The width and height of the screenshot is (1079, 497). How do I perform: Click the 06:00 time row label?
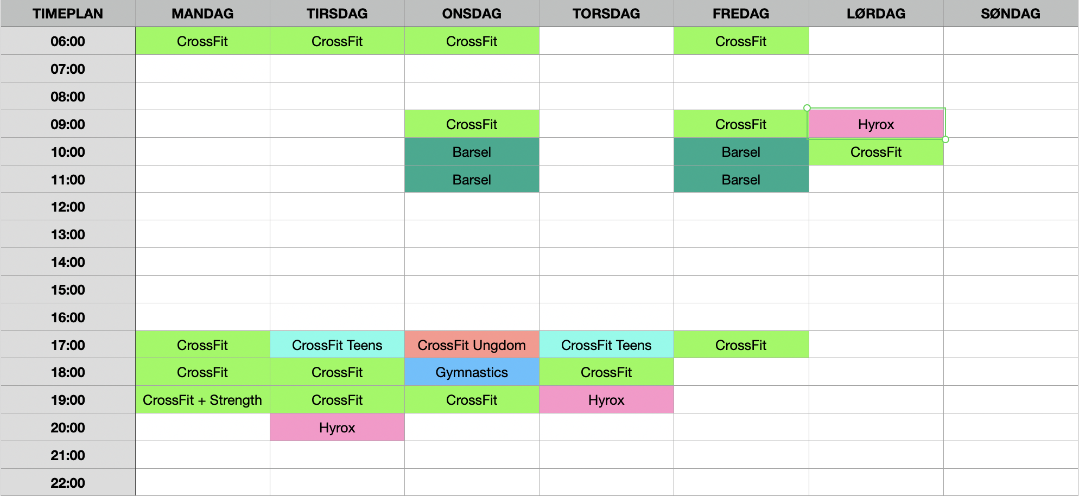(68, 41)
